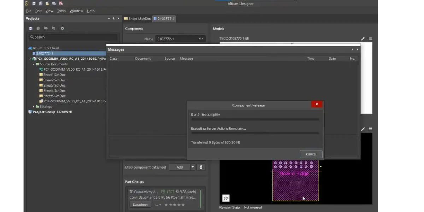The image size is (424, 212).
Task: Open the Window menu
Action: pyautogui.click(x=76, y=11)
